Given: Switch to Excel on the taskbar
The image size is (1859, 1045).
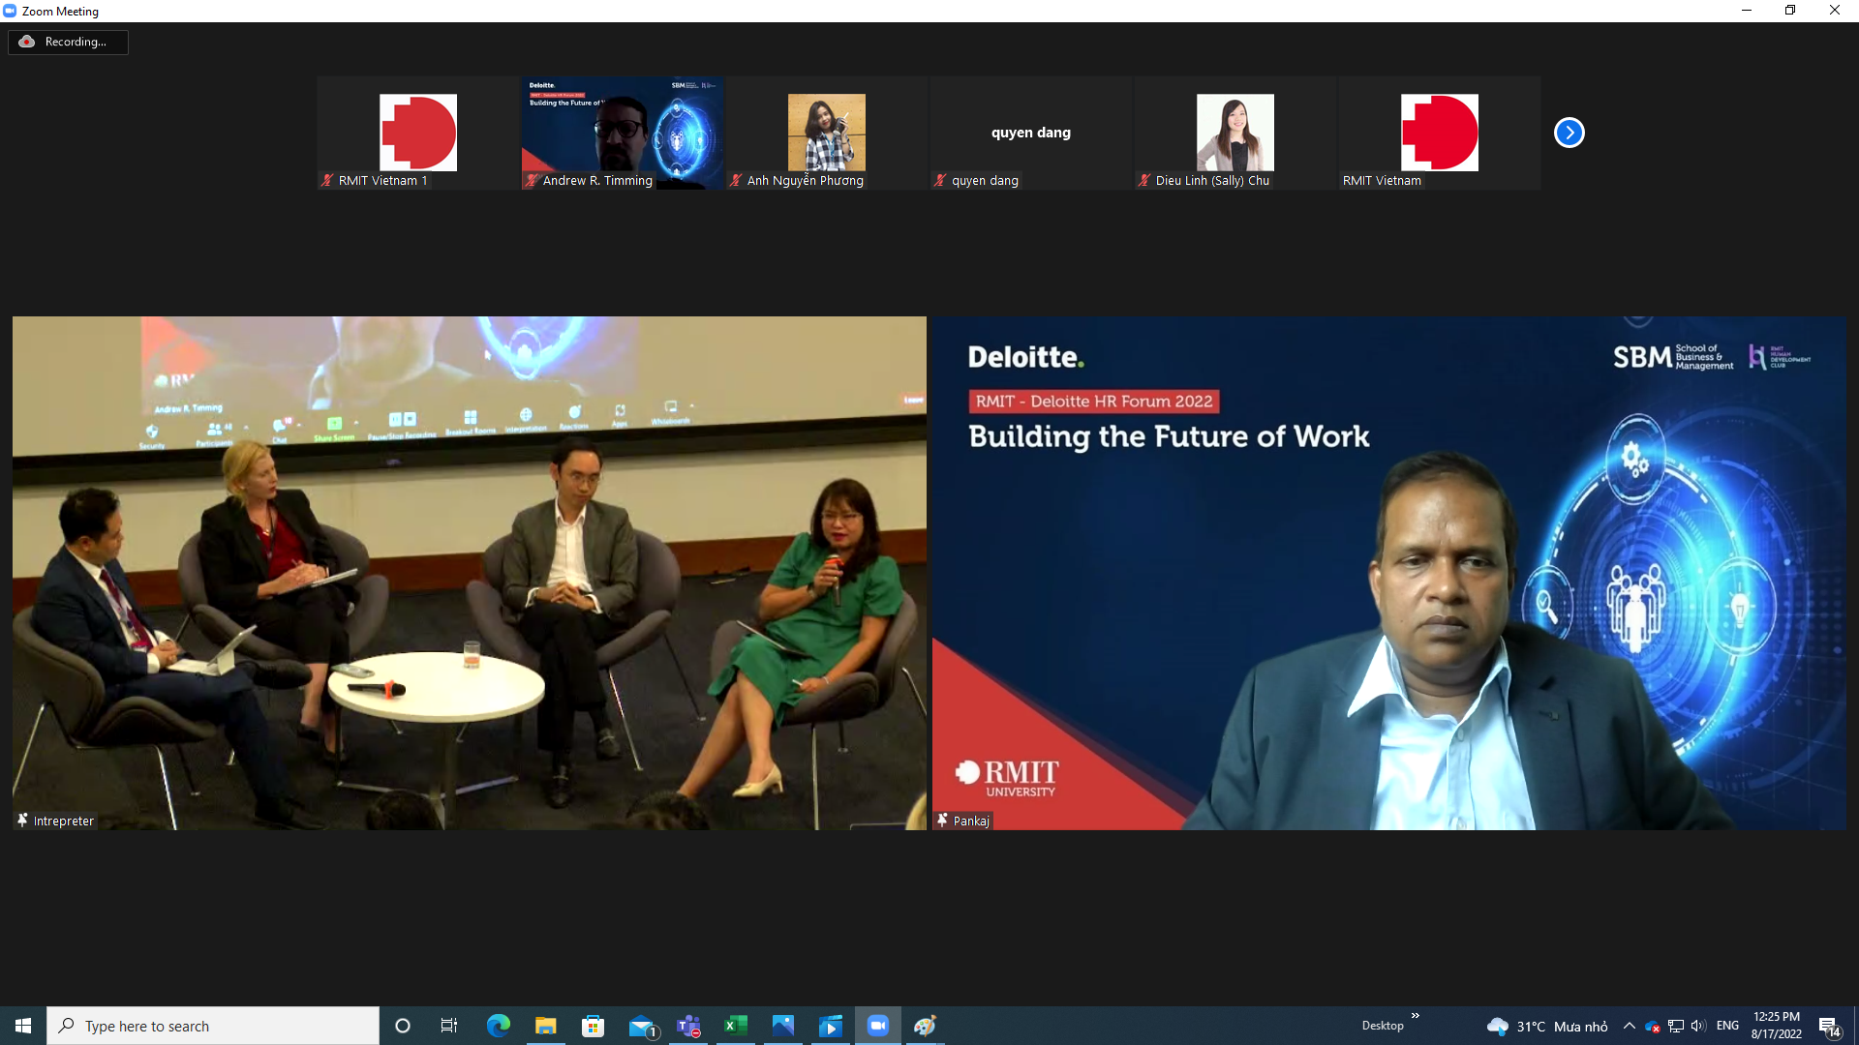Looking at the screenshot, I should [x=736, y=1026].
